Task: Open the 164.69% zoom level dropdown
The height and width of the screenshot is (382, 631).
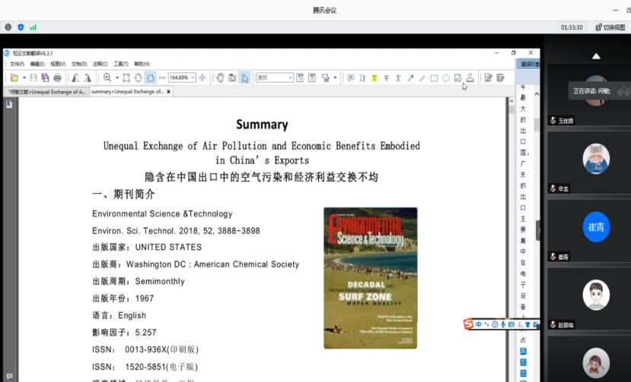Action: click(193, 77)
